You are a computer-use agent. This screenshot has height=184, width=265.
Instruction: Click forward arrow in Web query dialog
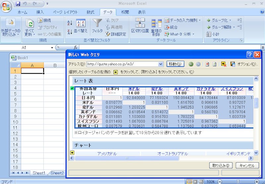pos(198,64)
